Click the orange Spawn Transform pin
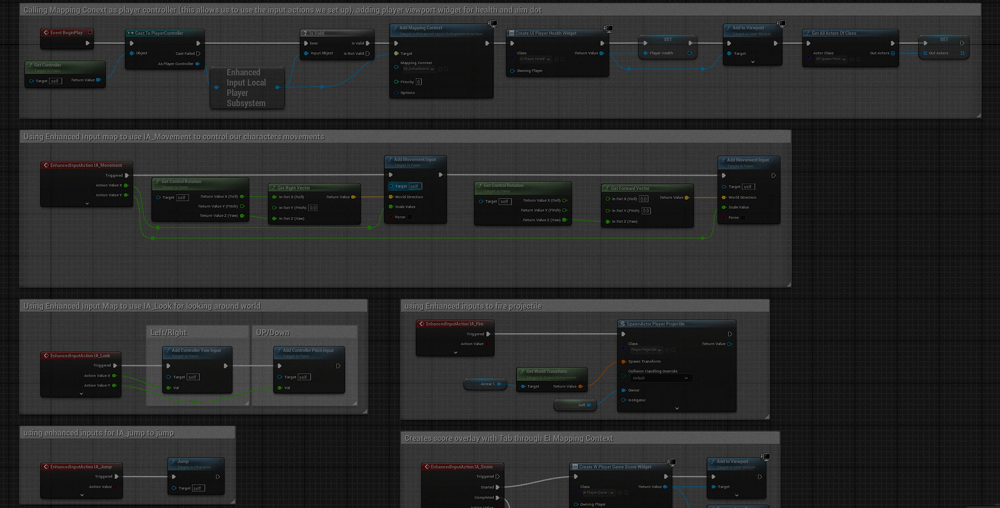Viewport: 1000px width, 508px height. click(623, 361)
